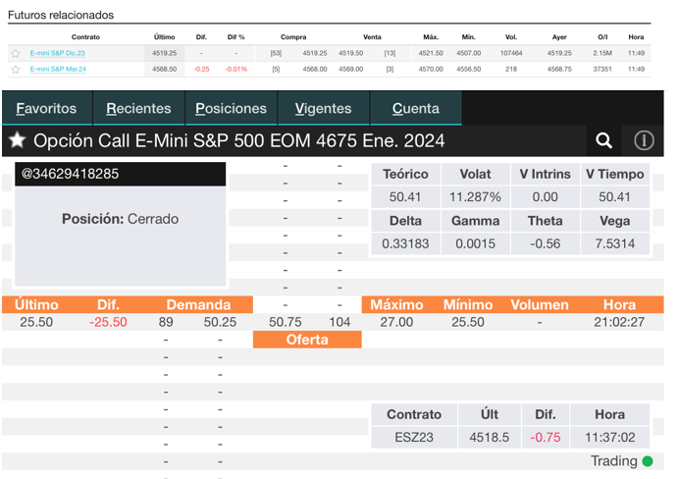Open the E-mini S&P Dic.23 link
The image size is (678, 479).
[58, 53]
